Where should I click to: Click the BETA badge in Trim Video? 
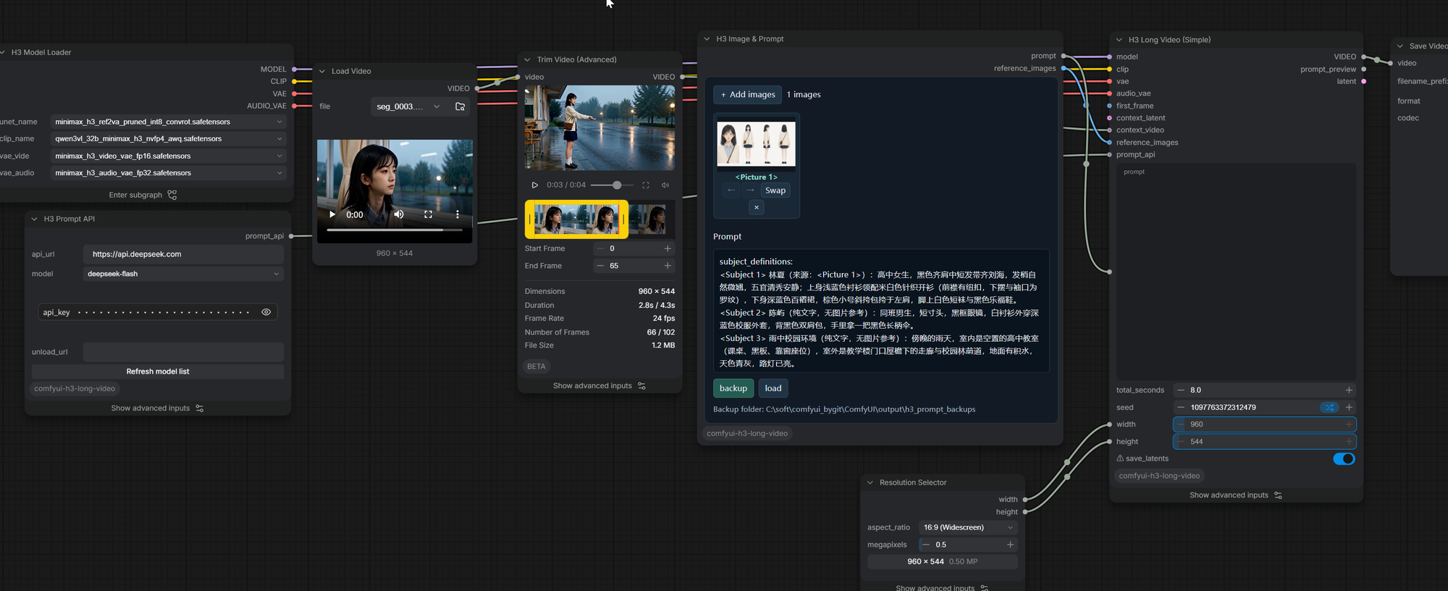(536, 366)
